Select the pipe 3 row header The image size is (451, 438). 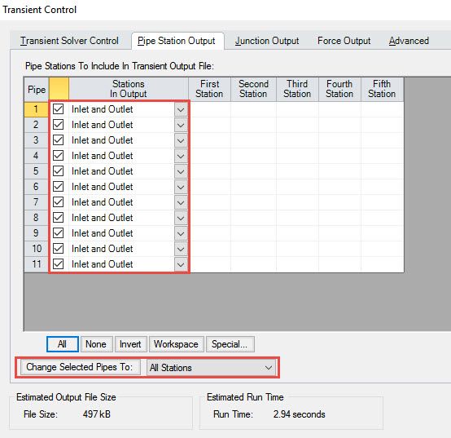pyautogui.click(x=36, y=140)
